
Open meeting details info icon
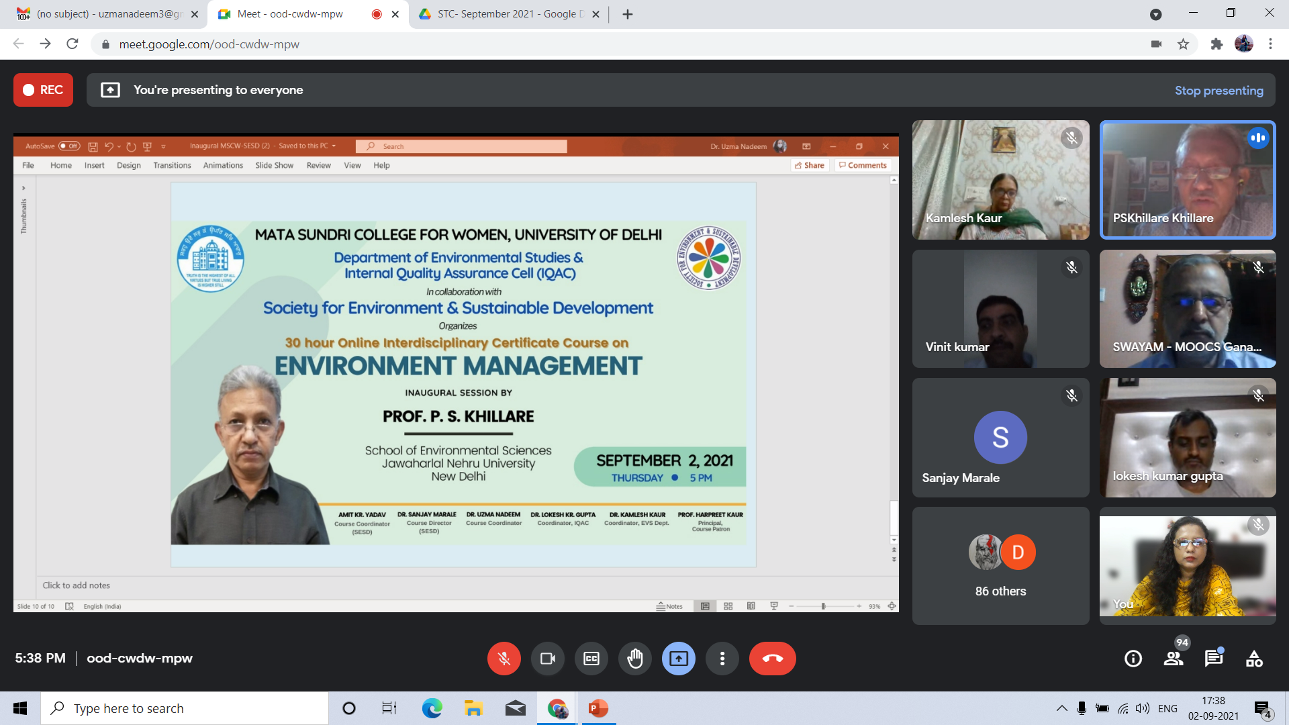coord(1133,659)
